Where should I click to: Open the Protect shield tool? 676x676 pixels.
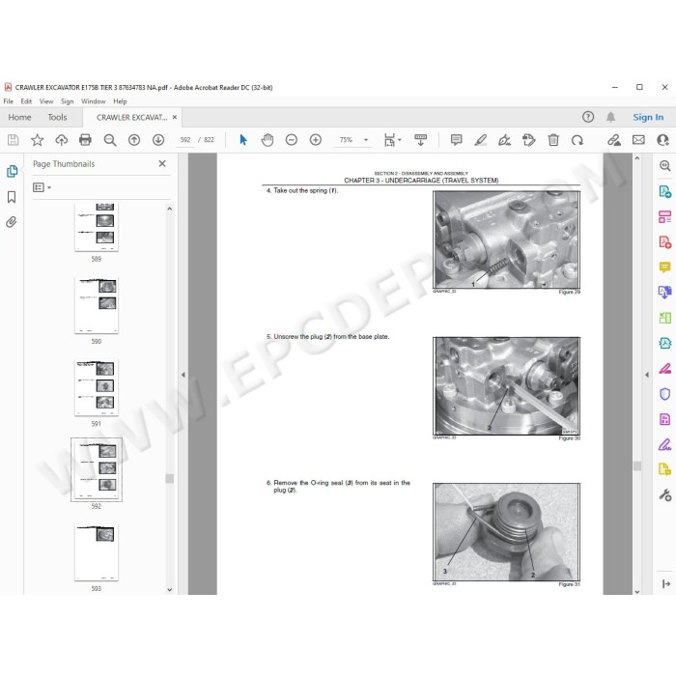point(664,394)
